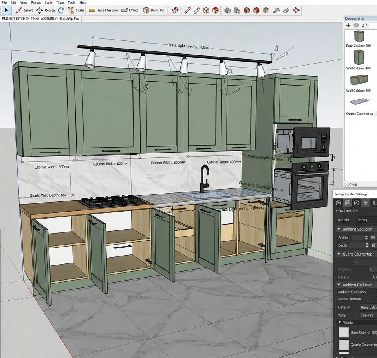Open the File menu
Image resolution: width=377 pixels, height=358 pixels.
pyautogui.click(x=4, y=2)
